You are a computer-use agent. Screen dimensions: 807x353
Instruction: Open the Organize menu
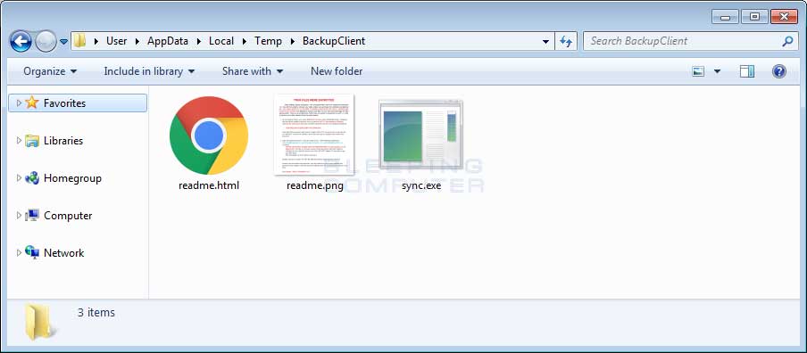(x=50, y=71)
